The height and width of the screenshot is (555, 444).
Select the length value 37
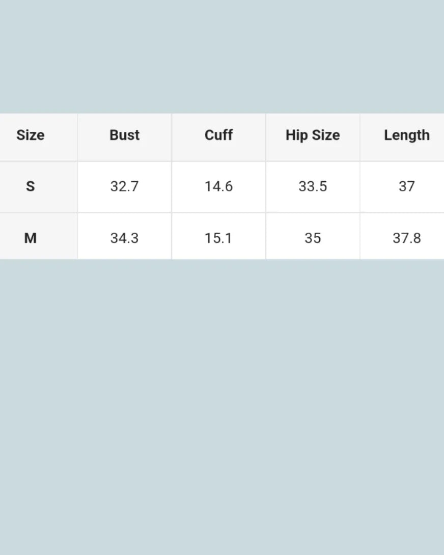point(406,186)
